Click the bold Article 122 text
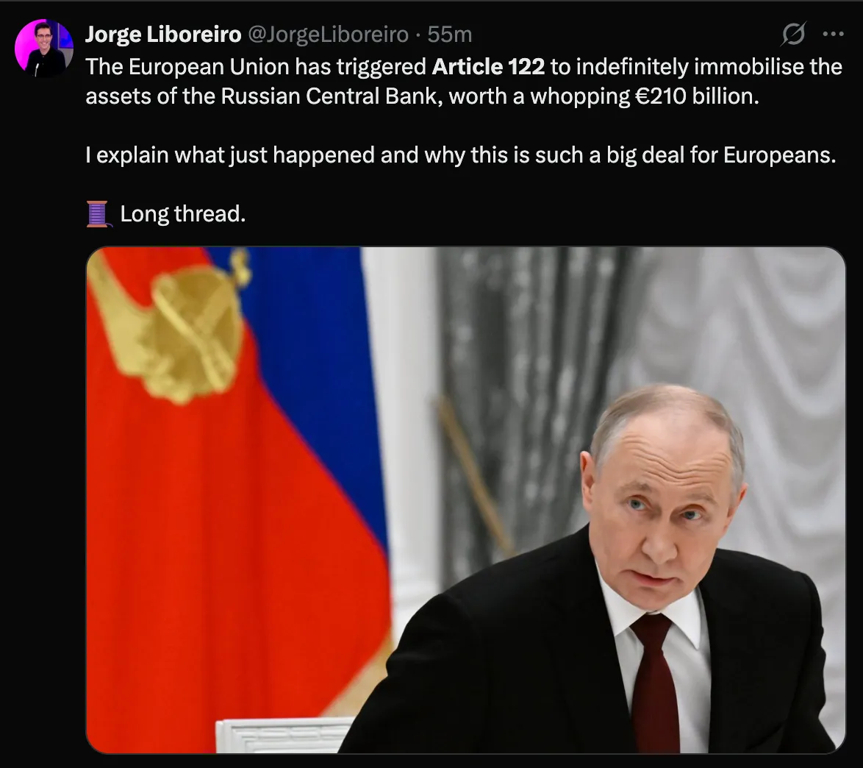Image resolution: width=863 pixels, height=768 pixels. coord(488,67)
